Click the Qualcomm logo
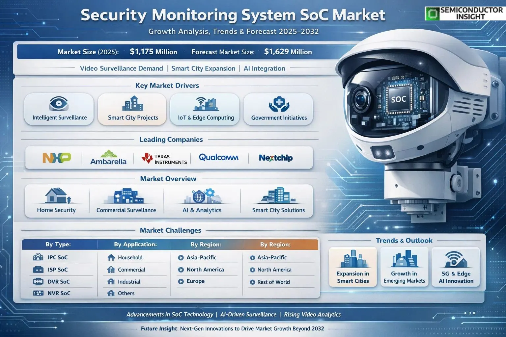The width and height of the screenshot is (506, 337). [x=219, y=157]
